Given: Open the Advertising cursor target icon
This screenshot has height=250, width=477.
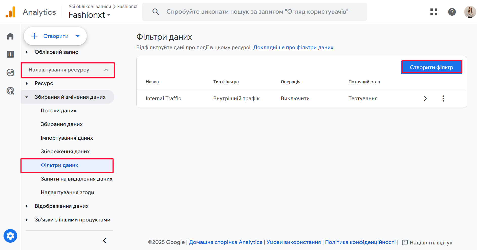Looking at the screenshot, I should tap(10, 91).
